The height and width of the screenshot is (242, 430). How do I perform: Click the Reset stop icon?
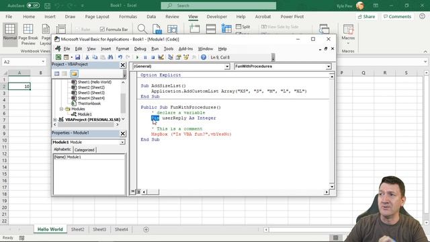point(153,57)
